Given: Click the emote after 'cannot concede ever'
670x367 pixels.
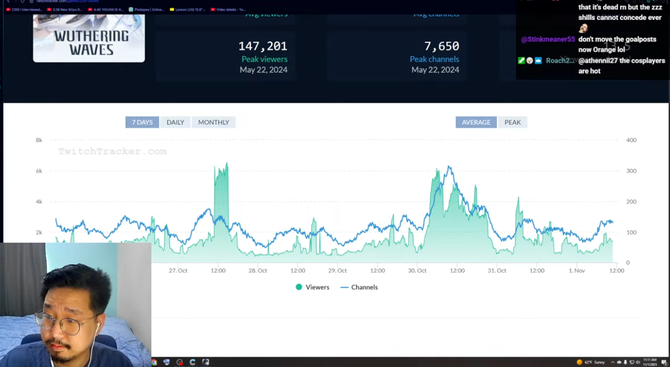Looking at the screenshot, I should [x=583, y=28].
